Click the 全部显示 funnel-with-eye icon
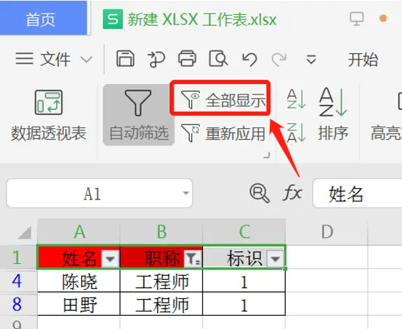Image resolution: width=402 pixels, height=329 pixels. click(x=190, y=99)
